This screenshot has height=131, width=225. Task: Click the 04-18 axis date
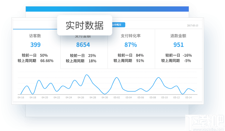point(33,98)
